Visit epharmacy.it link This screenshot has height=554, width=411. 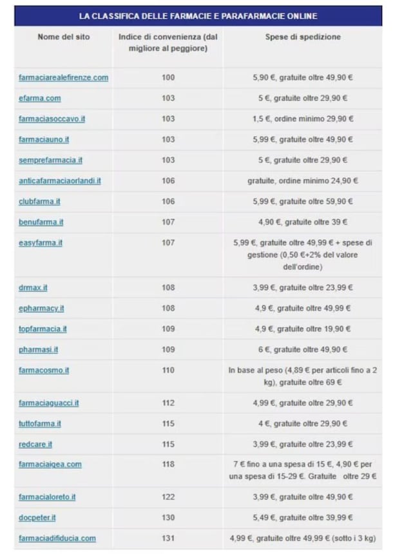pyautogui.click(x=41, y=308)
